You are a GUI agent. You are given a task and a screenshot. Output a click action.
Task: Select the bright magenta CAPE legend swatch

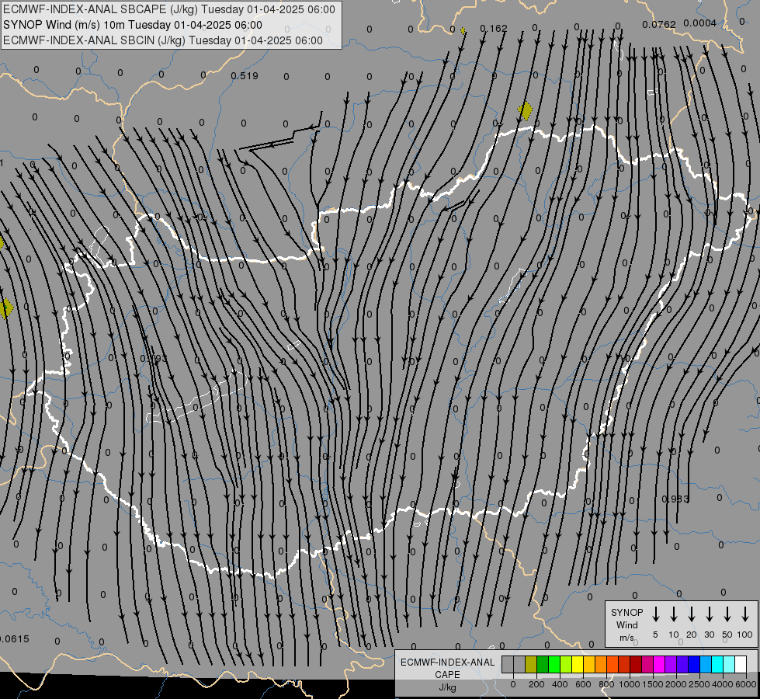pyautogui.click(x=659, y=664)
